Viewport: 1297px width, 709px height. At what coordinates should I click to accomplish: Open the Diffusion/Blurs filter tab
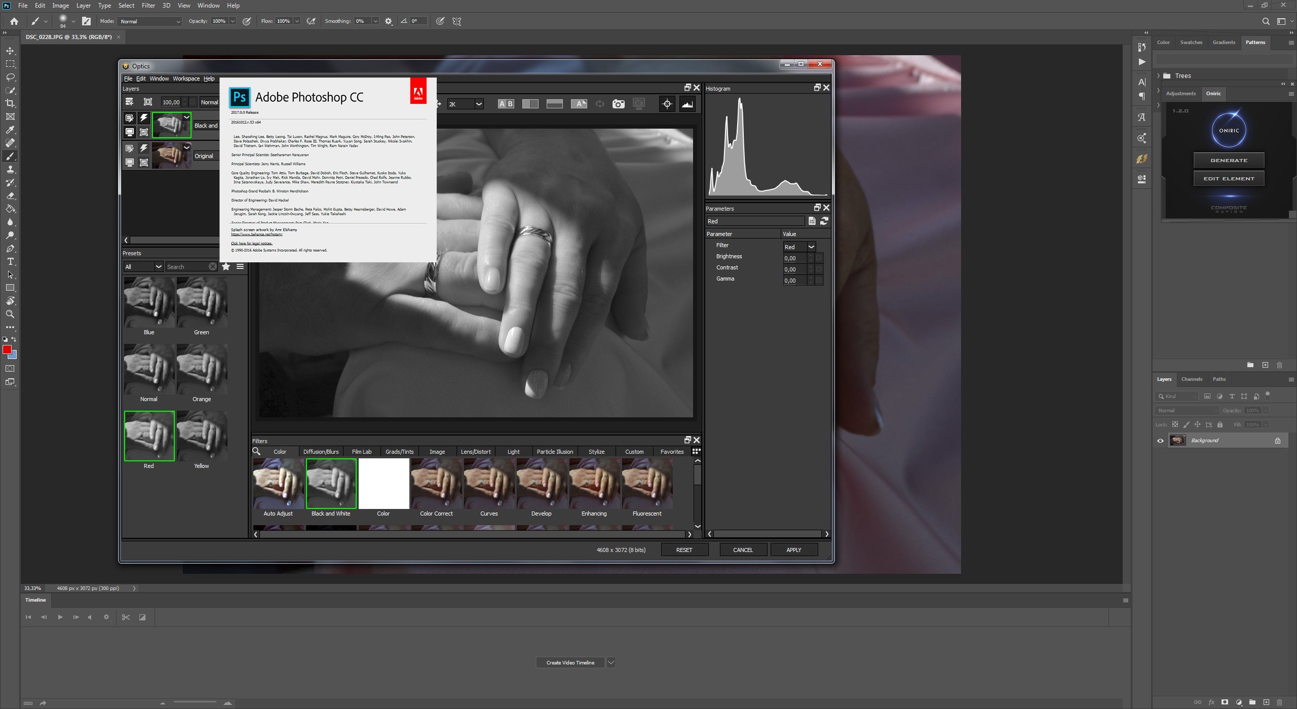[321, 452]
